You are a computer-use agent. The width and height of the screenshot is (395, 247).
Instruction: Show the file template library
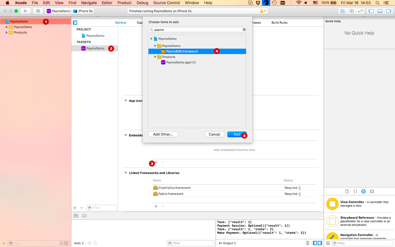tap(347, 191)
